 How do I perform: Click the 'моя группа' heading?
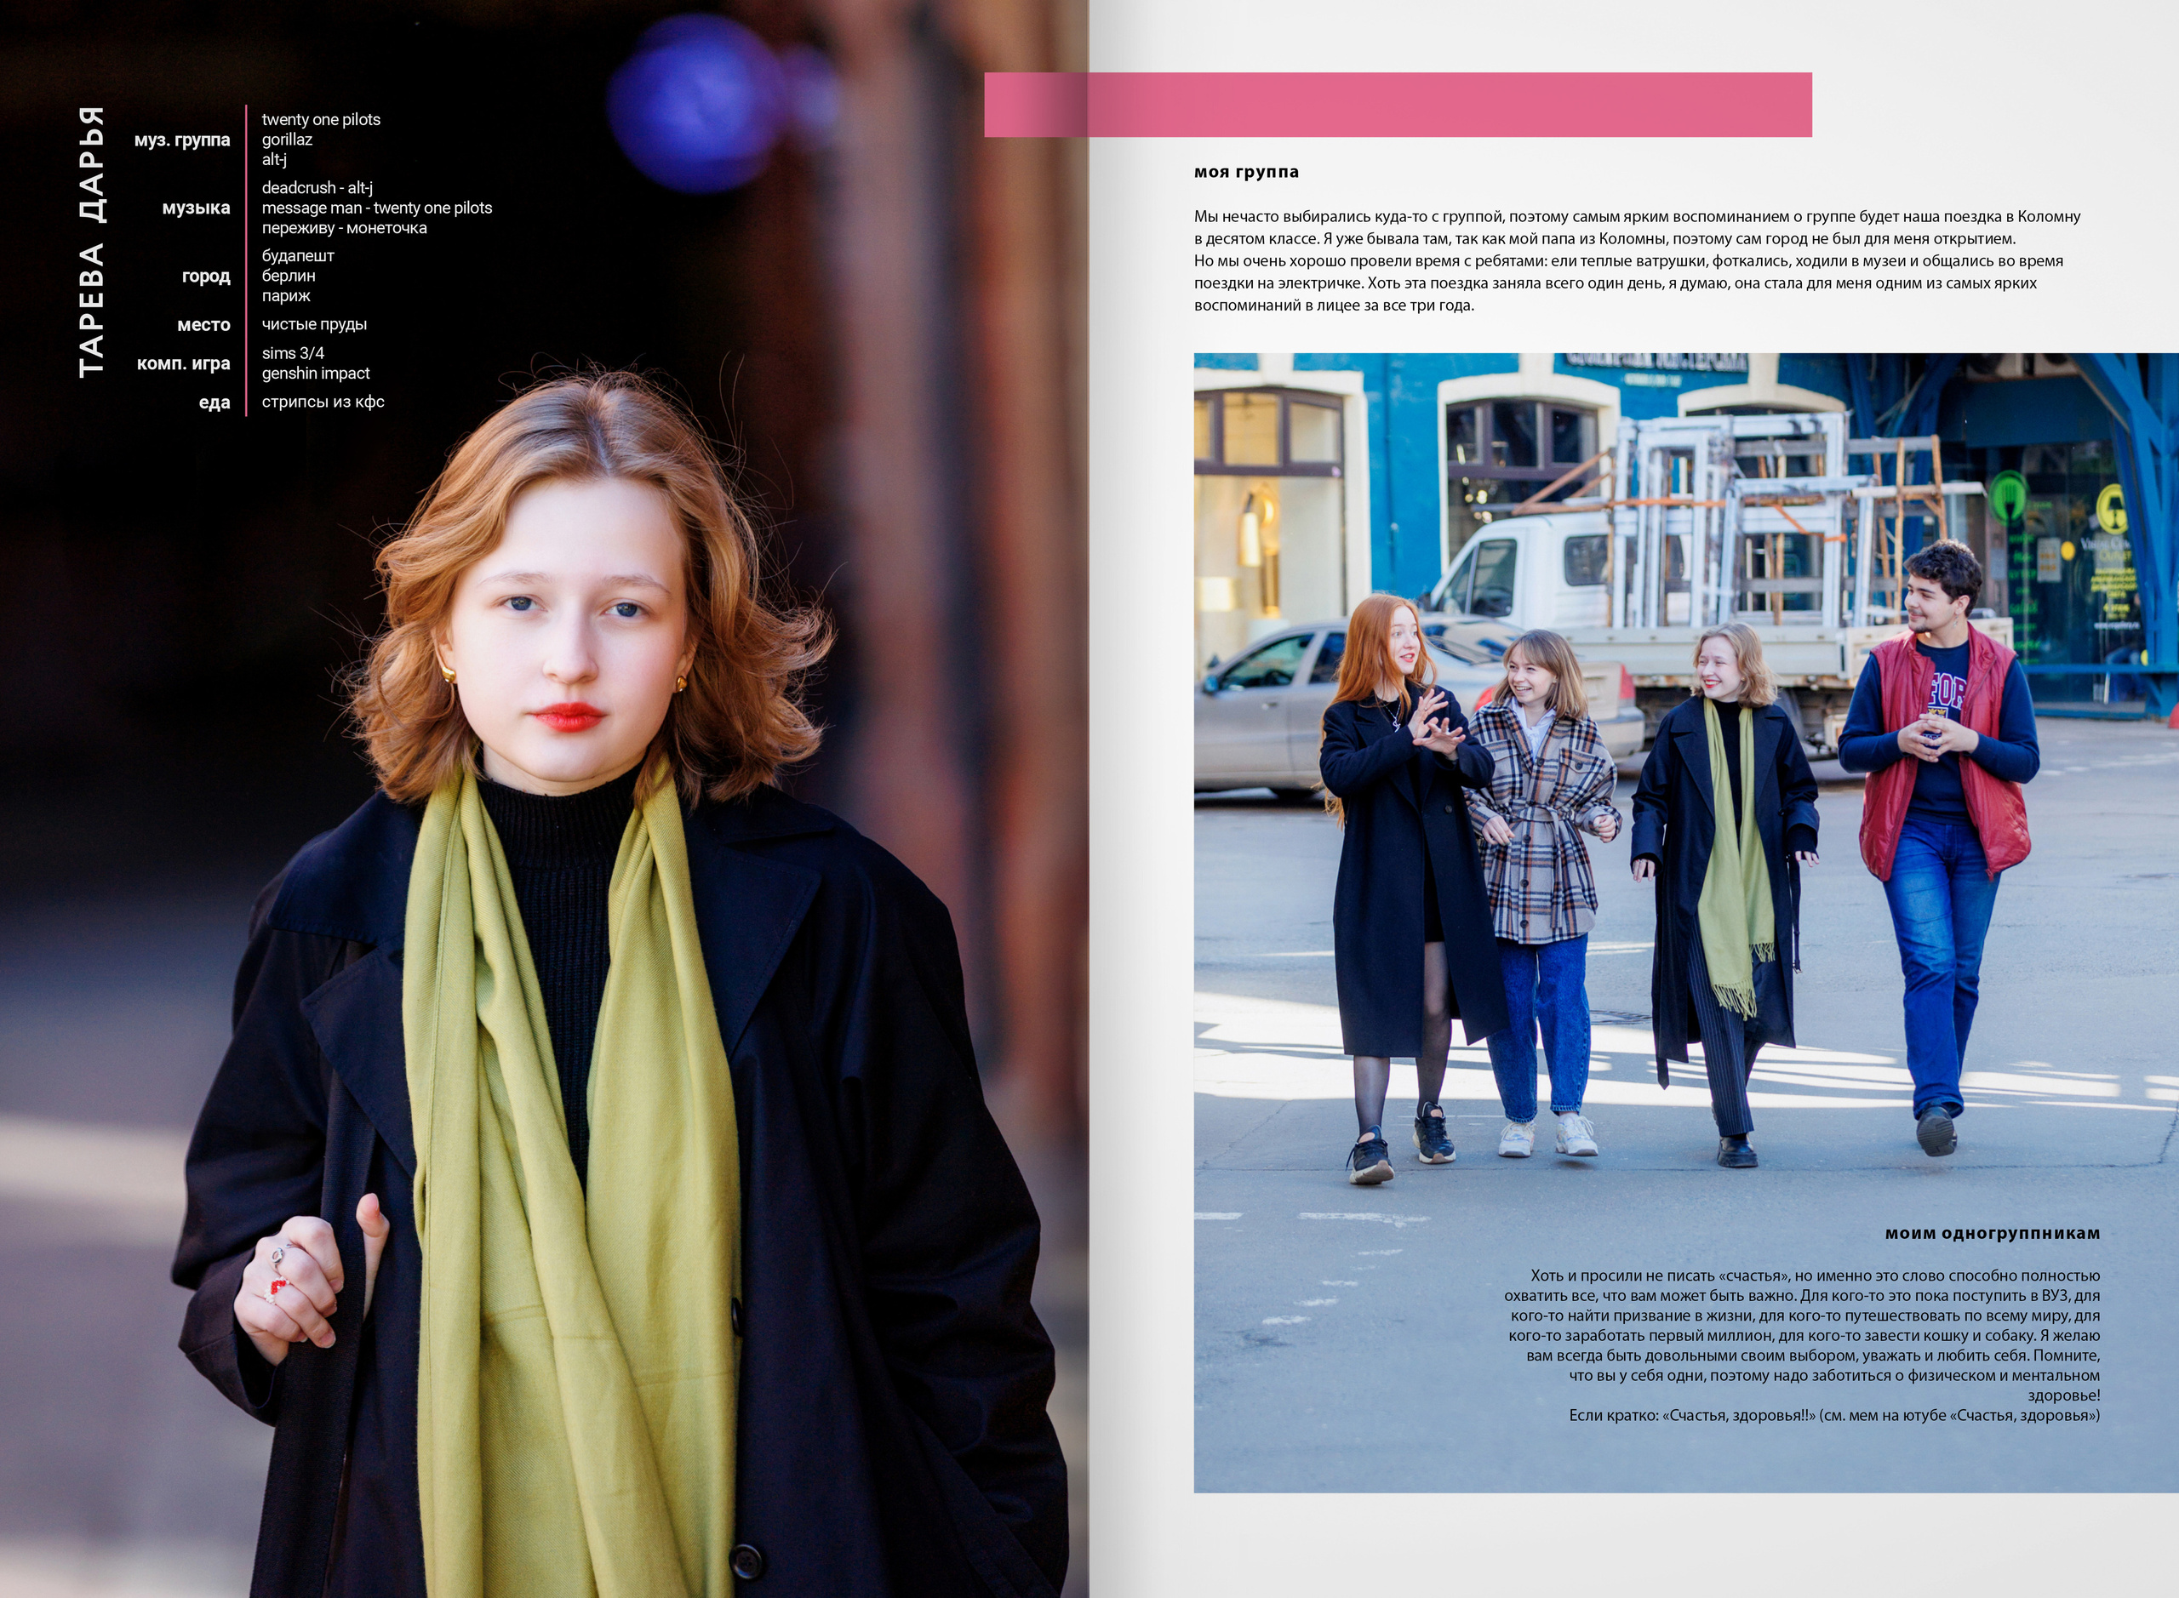1246,172
